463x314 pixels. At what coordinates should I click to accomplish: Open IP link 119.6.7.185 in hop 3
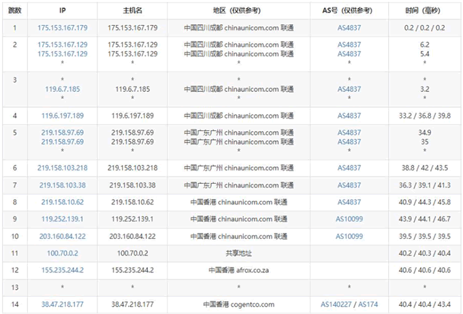pos(63,89)
